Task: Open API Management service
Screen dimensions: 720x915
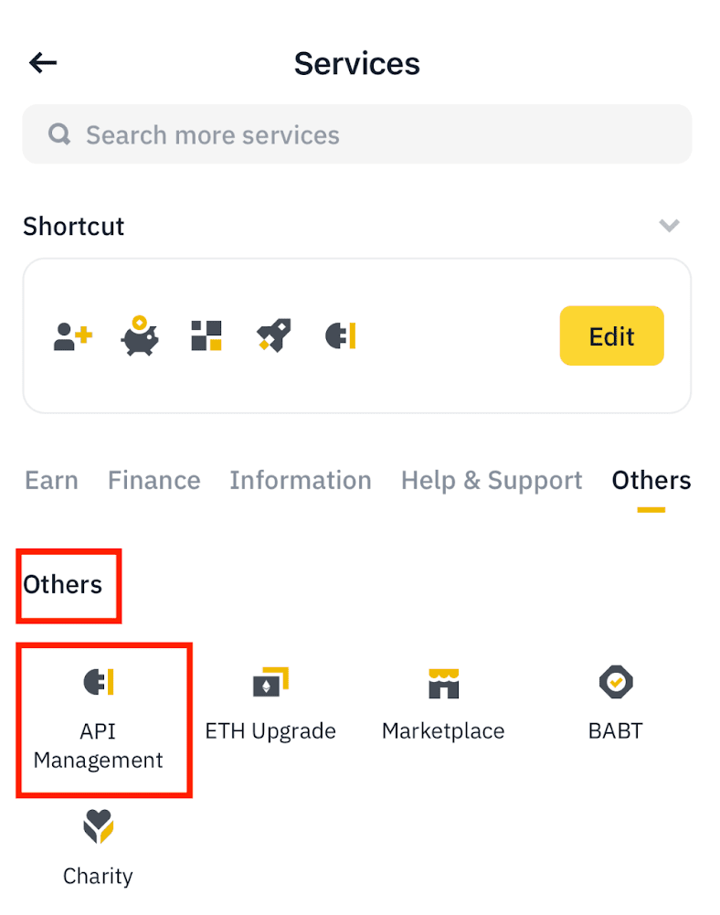Action: [x=99, y=719]
